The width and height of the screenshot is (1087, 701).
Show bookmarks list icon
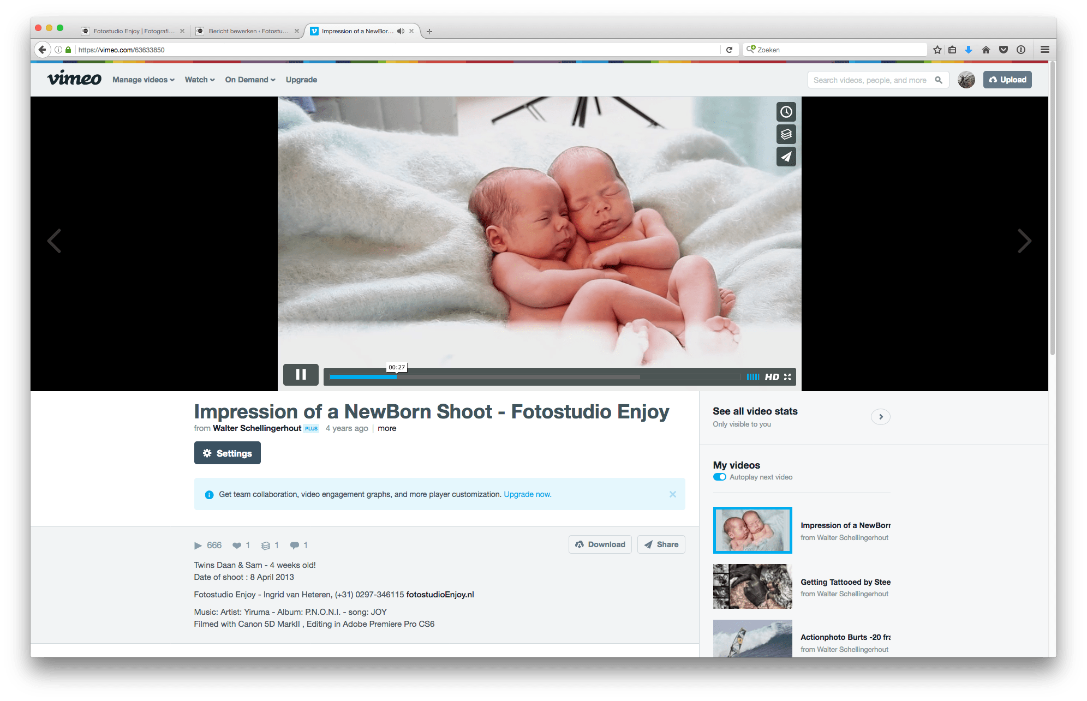(x=952, y=50)
